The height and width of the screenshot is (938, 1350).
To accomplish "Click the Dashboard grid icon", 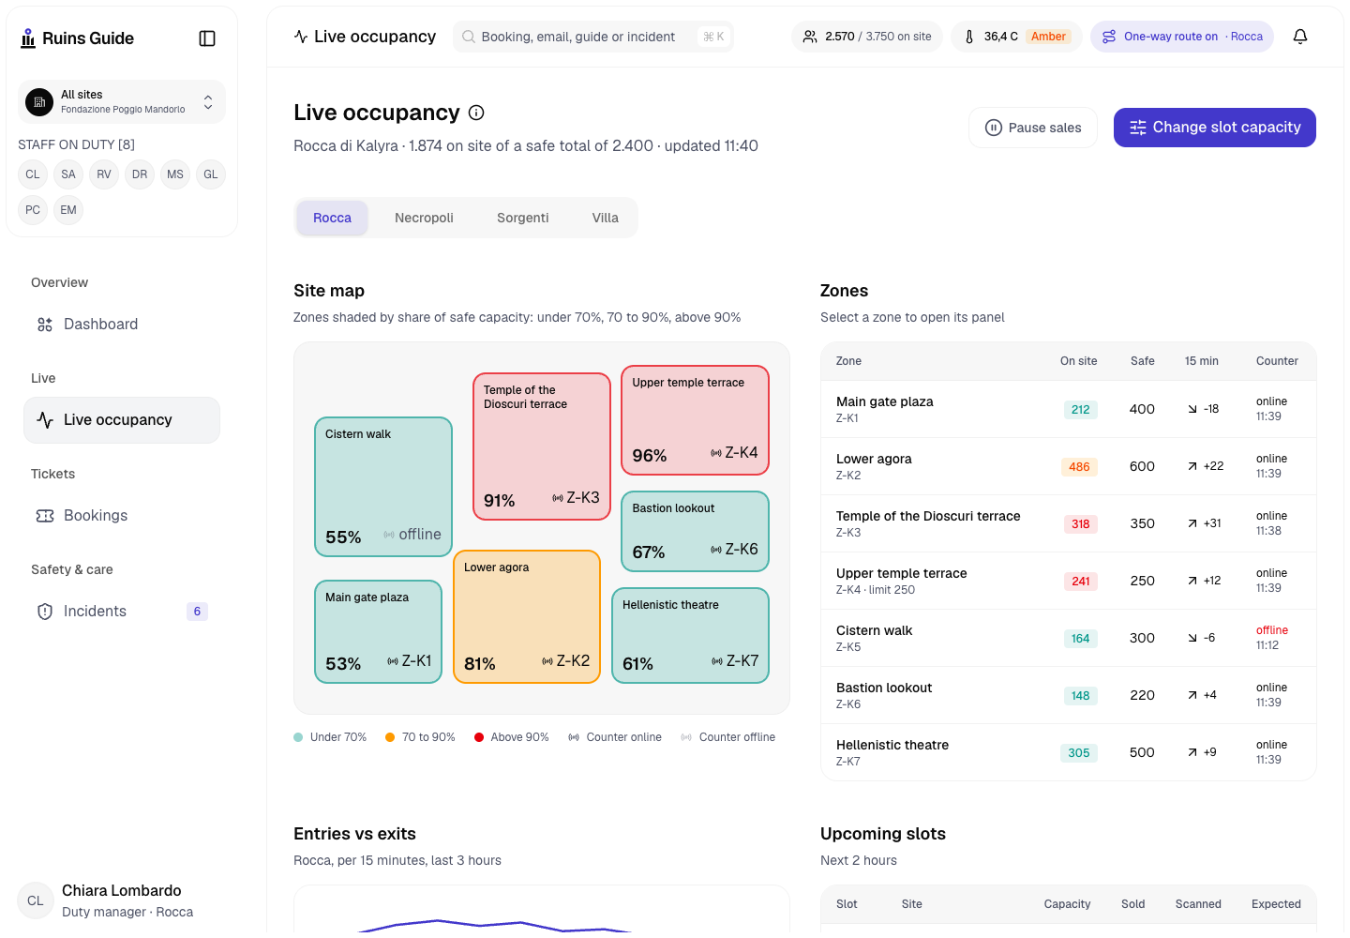I will pos(45,325).
